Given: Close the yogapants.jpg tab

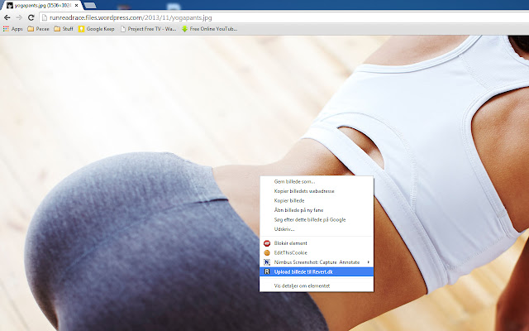Looking at the screenshot, I should pyautogui.click(x=76, y=6).
